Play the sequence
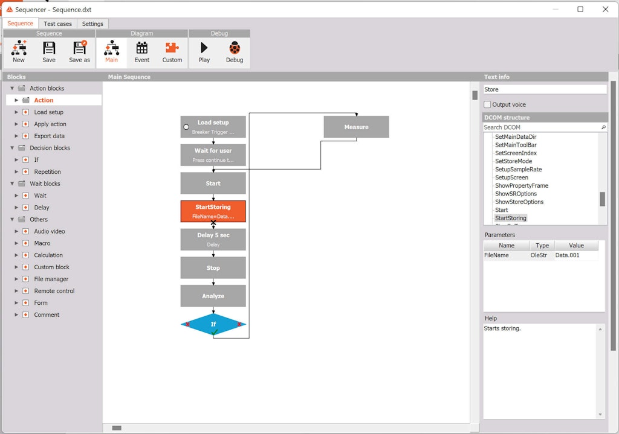The height and width of the screenshot is (434, 619). pyautogui.click(x=205, y=51)
